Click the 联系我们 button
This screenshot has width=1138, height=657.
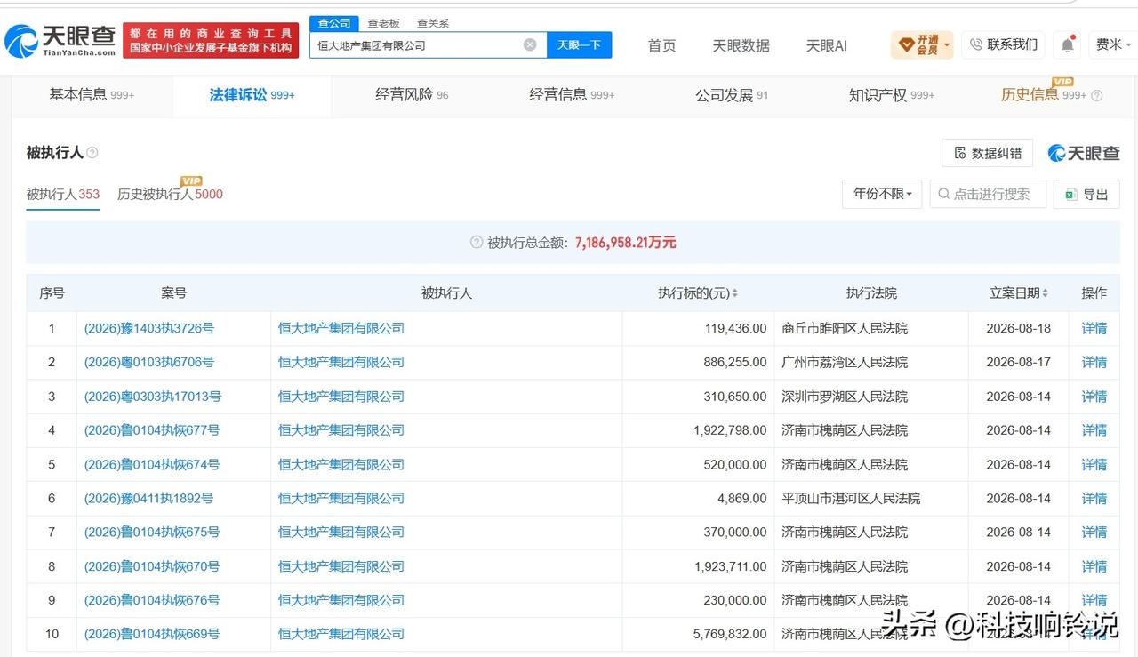[1004, 44]
